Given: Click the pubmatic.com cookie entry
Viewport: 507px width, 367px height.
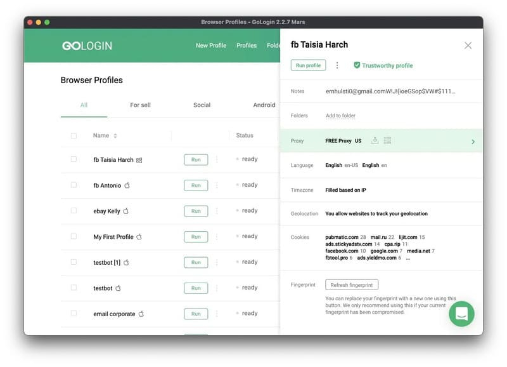Looking at the screenshot, I should [345, 237].
